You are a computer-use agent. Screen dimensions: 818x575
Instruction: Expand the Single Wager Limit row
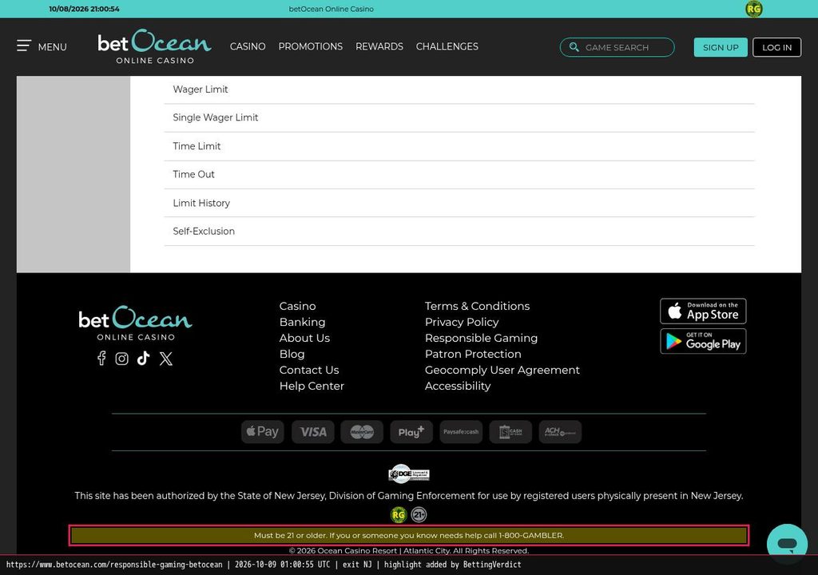tap(459, 118)
